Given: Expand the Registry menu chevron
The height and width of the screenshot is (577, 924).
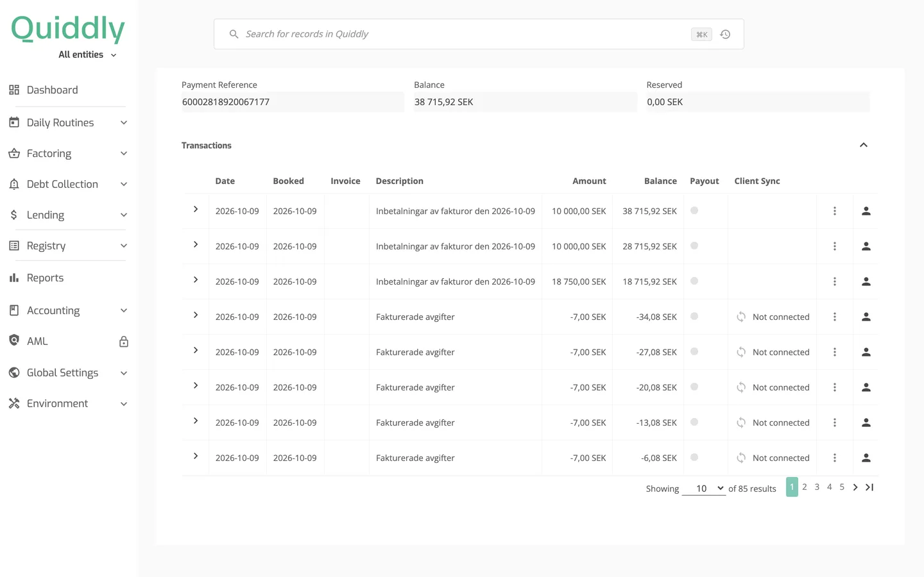Looking at the screenshot, I should [124, 246].
